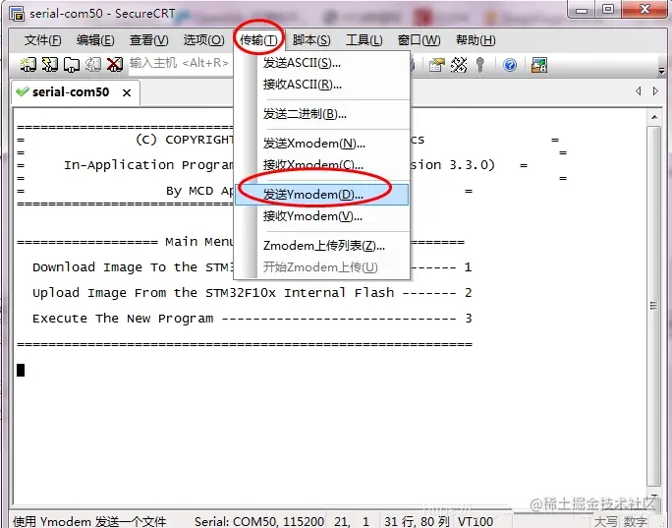
Task: Open the 窗口(W) menu
Action: [419, 40]
